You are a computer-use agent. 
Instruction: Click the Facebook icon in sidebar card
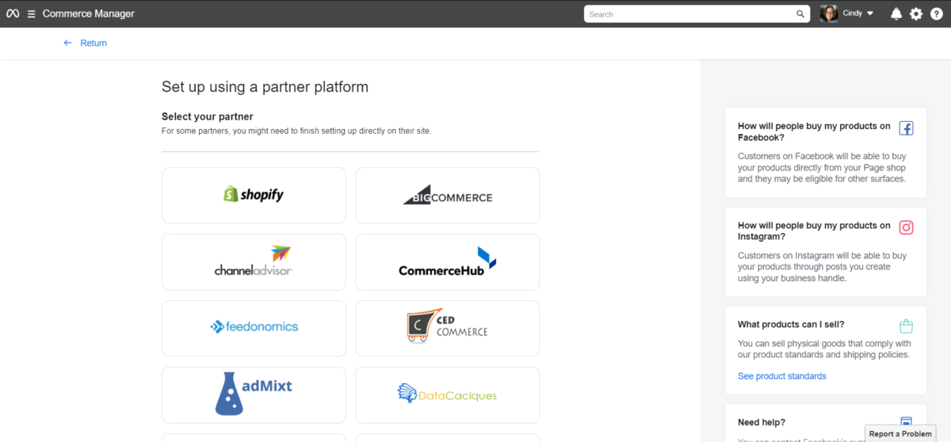pos(906,128)
